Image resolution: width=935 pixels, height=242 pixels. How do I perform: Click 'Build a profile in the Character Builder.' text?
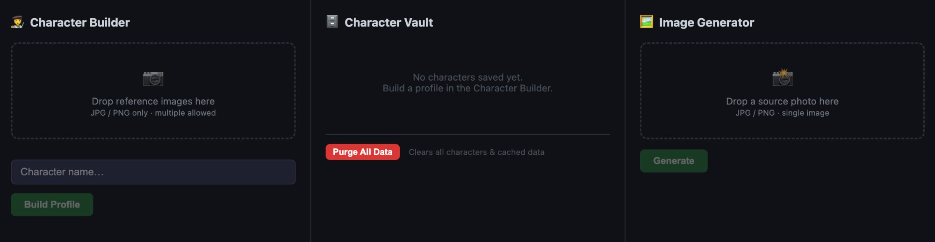(467, 88)
